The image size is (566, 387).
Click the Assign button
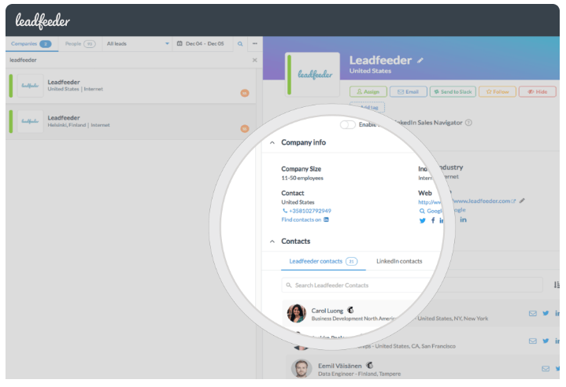pyautogui.click(x=368, y=91)
